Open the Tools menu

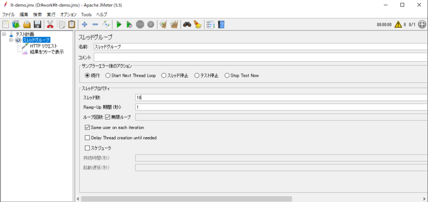point(86,15)
